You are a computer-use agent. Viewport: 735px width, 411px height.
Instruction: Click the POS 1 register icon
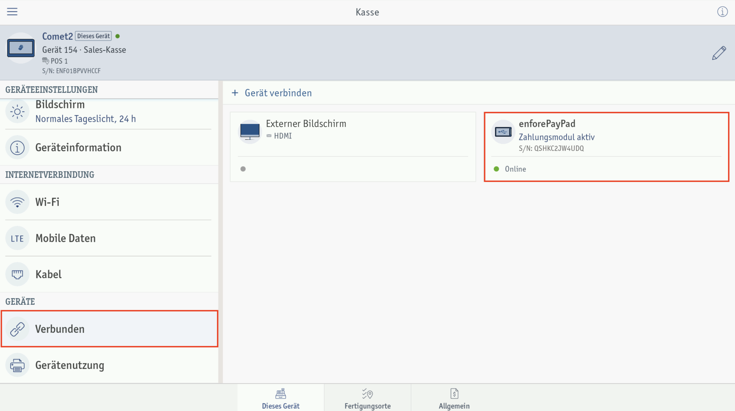point(45,61)
